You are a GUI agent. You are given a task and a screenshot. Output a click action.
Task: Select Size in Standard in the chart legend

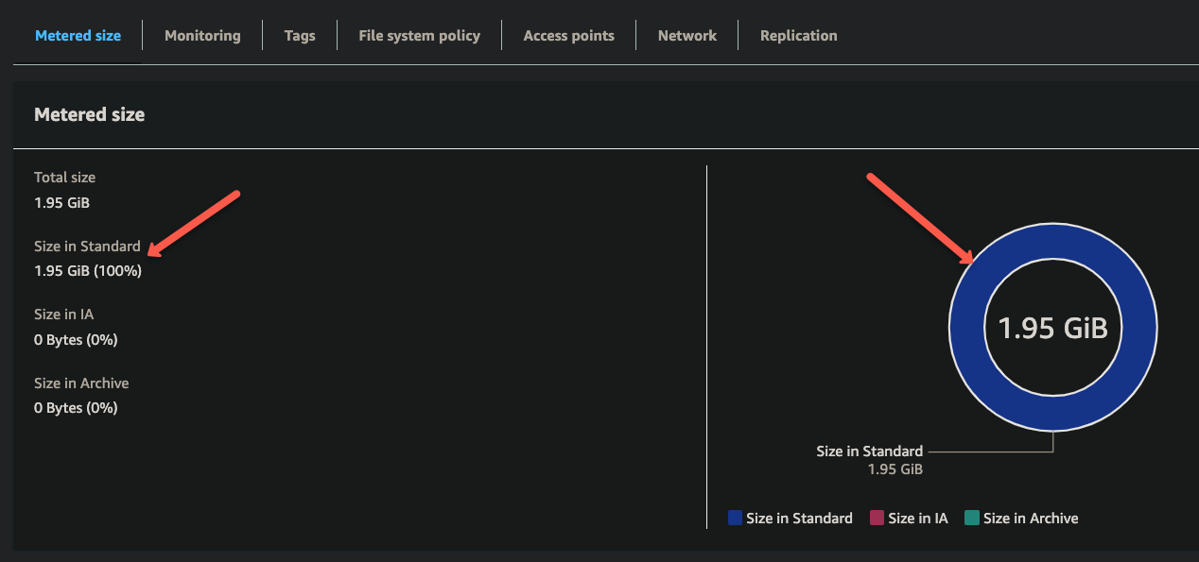coord(799,518)
